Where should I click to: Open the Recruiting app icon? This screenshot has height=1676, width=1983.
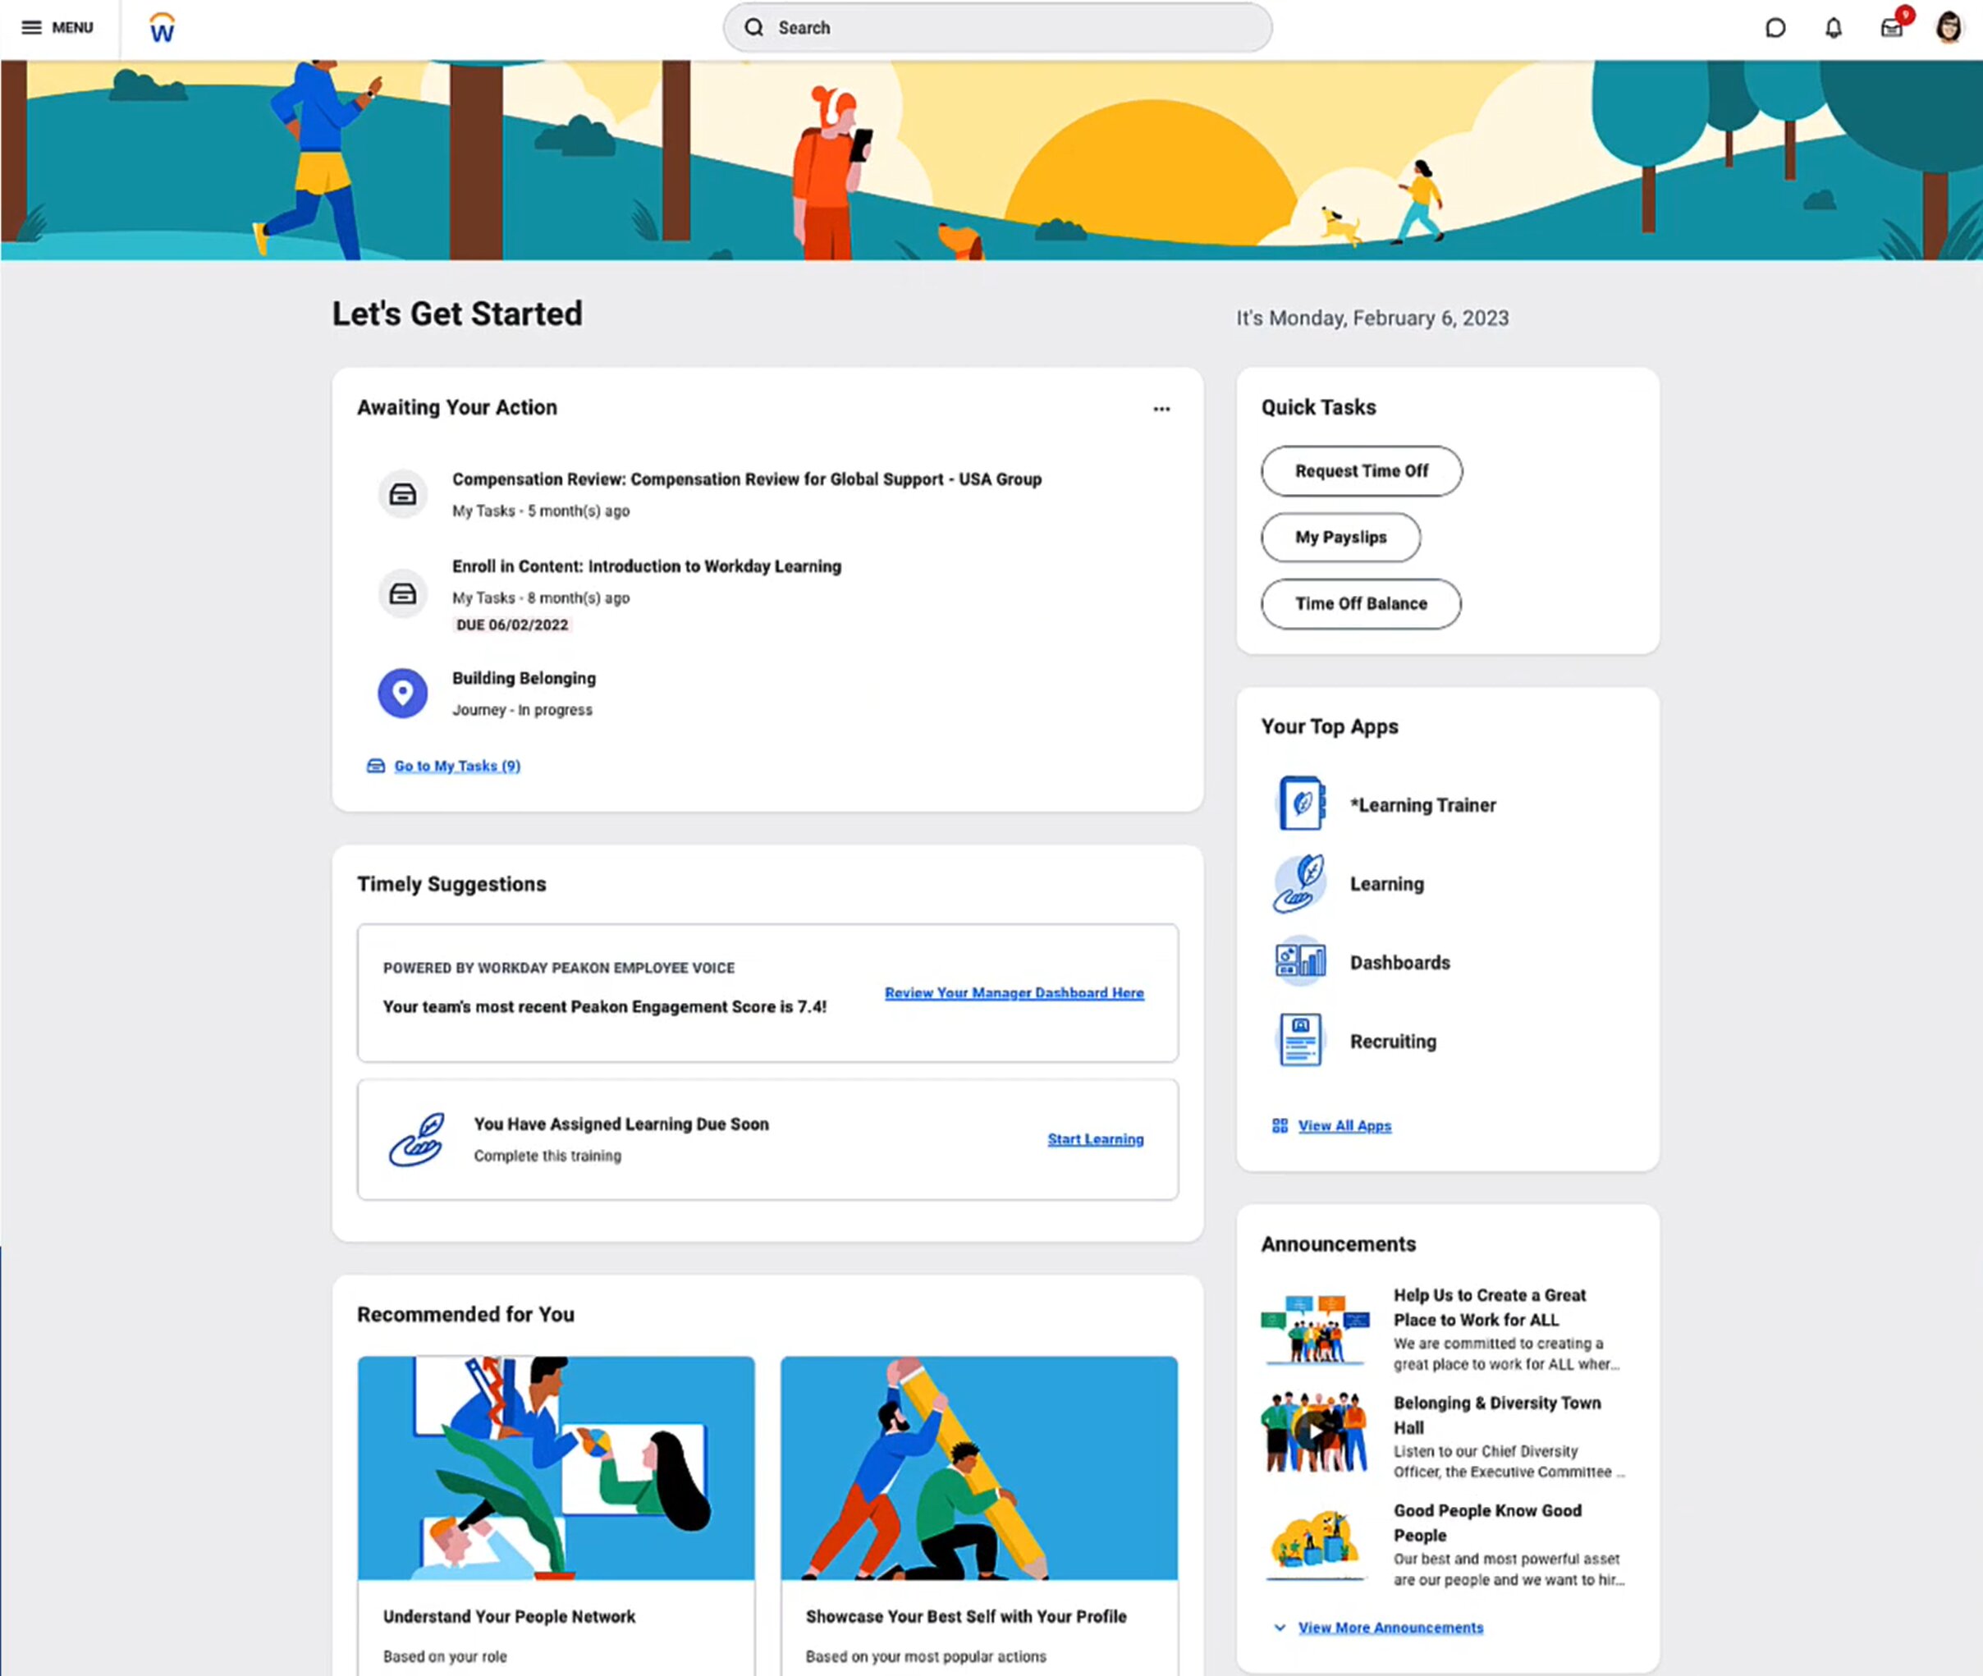(1300, 1041)
